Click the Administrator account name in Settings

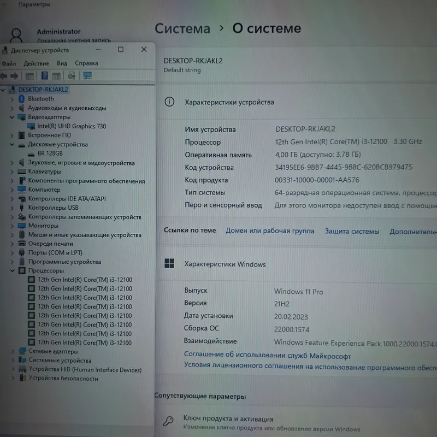pos(58,32)
